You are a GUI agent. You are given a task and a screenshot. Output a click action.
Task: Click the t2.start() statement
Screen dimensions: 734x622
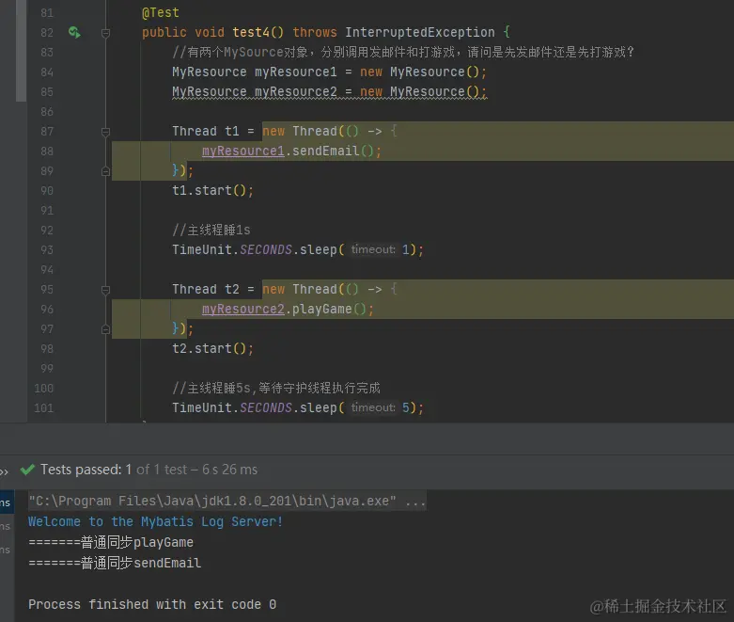click(212, 348)
